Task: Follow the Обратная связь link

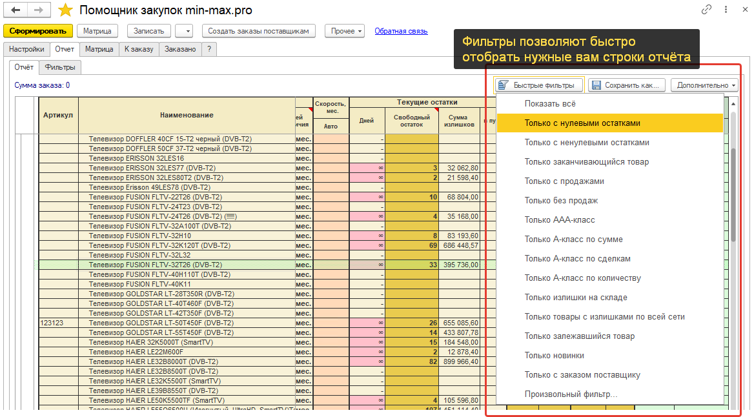Action: click(x=401, y=31)
